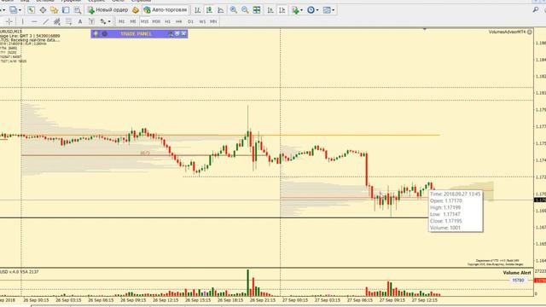Image resolution: width=546 pixels, height=307 pixels.
Task: Click round icon on Trade Panel header
Action: pyautogui.click(x=105, y=34)
